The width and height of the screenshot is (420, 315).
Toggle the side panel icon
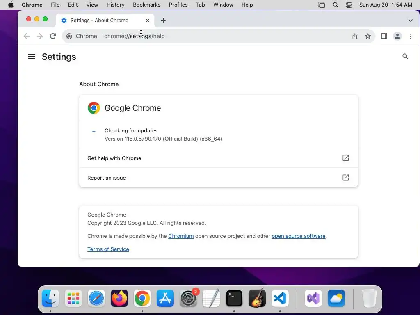pos(384,36)
